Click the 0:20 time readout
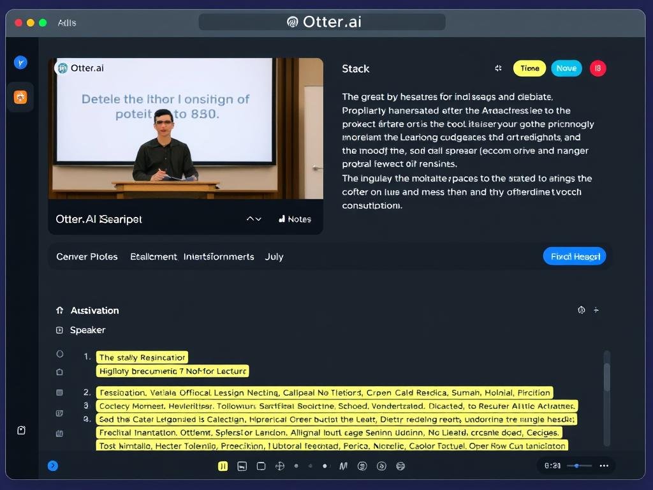The width and height of the screenshot is (653, 490). point(552,466)
